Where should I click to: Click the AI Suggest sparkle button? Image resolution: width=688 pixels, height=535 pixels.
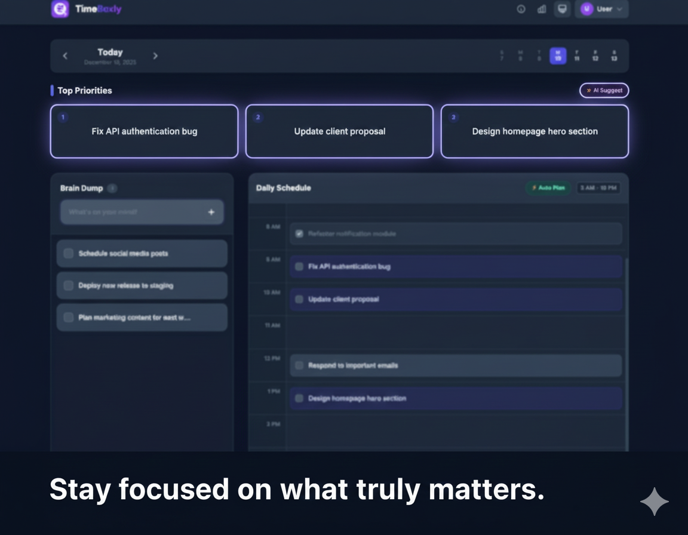(604, 90)
